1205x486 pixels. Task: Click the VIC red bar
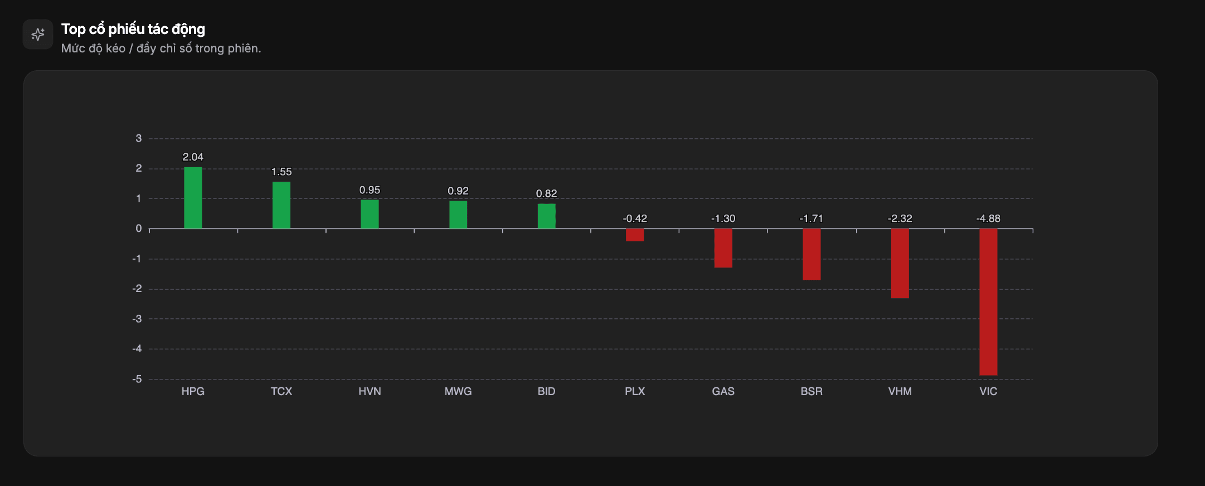(988, 302)
